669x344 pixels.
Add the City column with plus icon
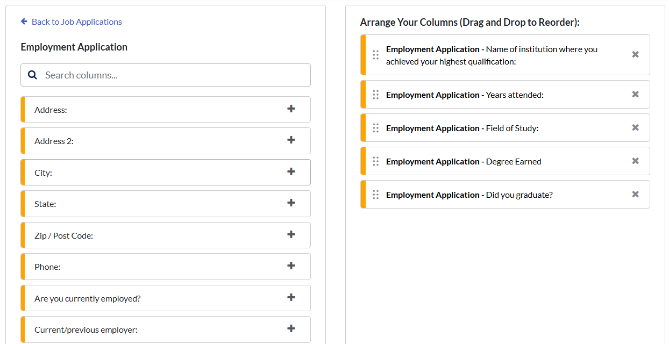[x=291, y=171]
